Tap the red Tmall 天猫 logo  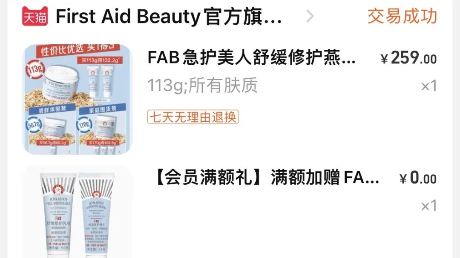(35, 17)
